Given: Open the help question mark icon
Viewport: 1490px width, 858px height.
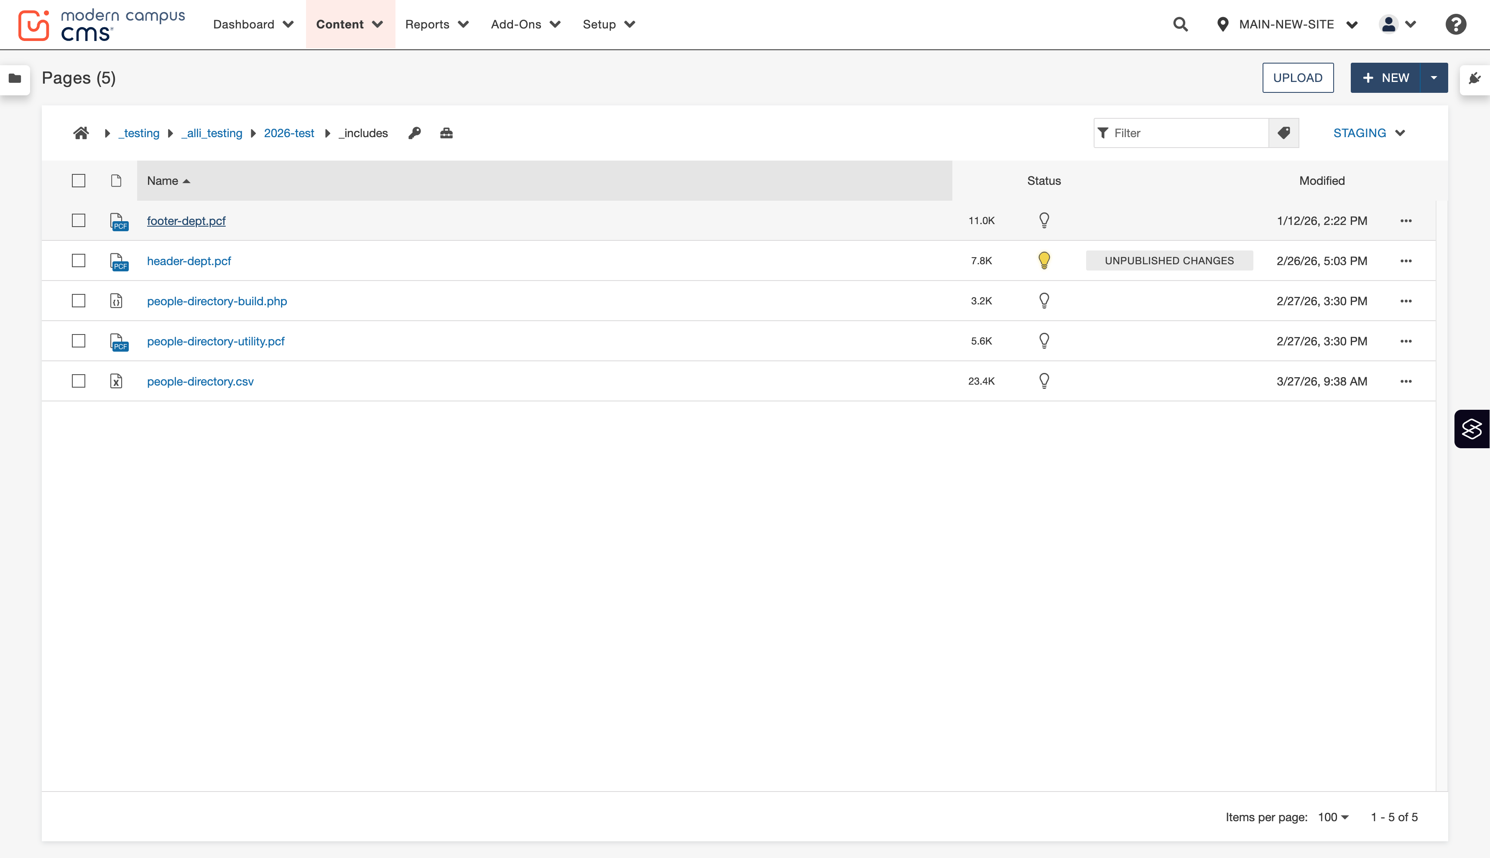Looking at the screenshot, I should (x=1456, y=24).
